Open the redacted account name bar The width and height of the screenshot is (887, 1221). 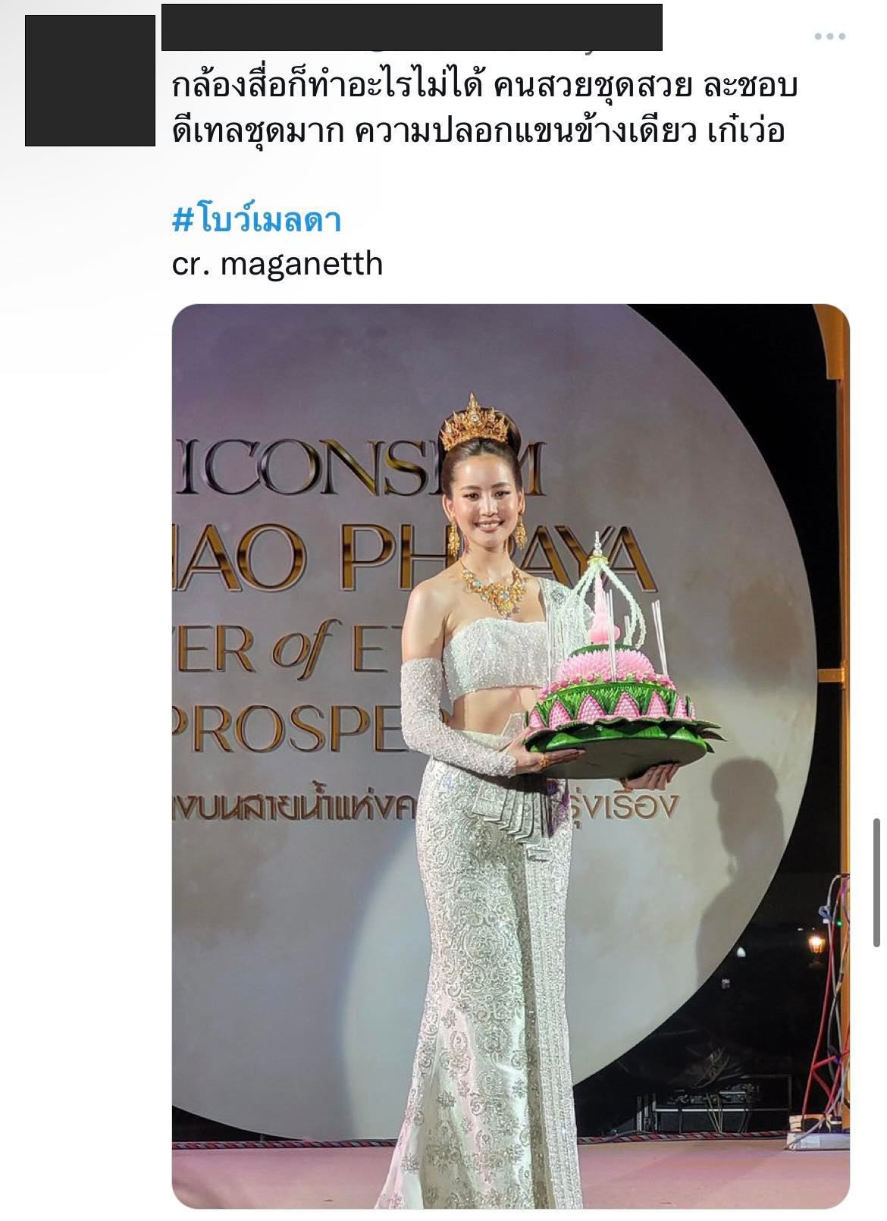tap(412, 27)
